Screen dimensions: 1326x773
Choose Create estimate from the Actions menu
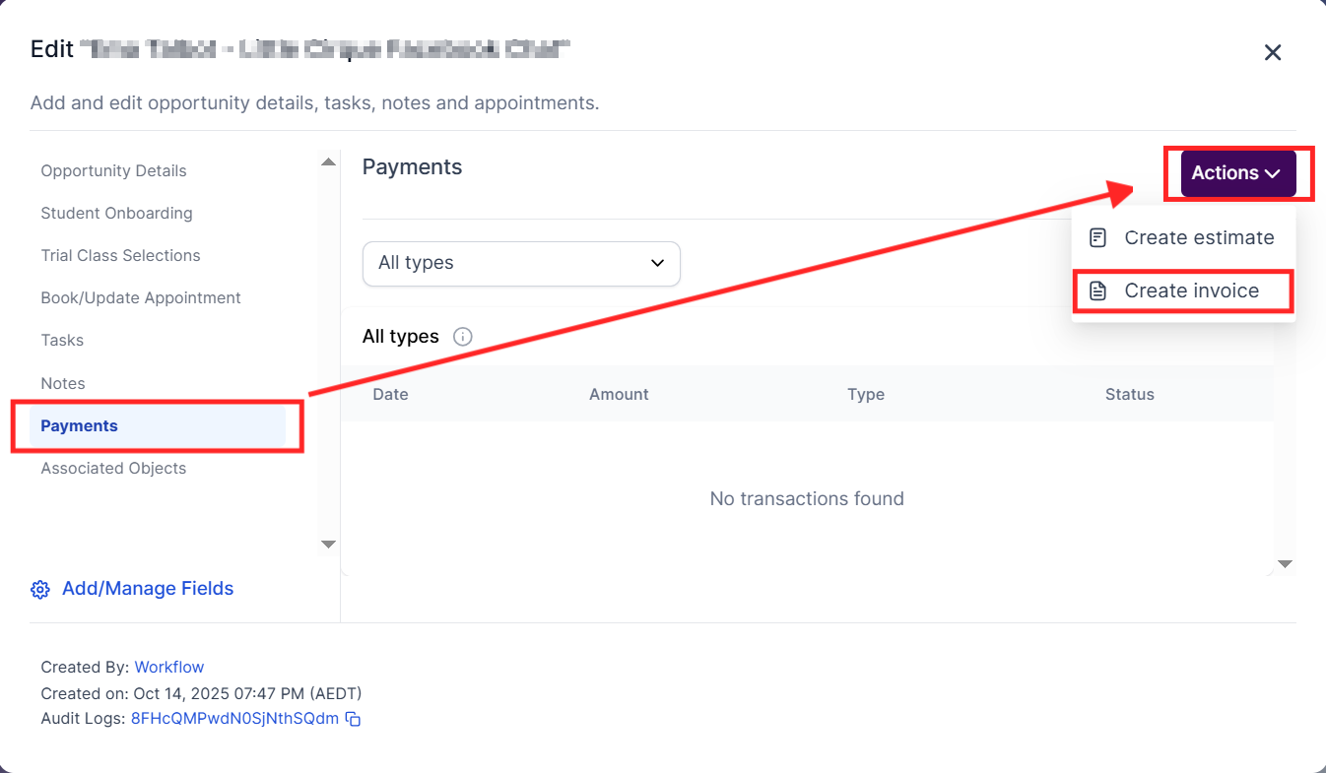click(x=1198, y=238)
